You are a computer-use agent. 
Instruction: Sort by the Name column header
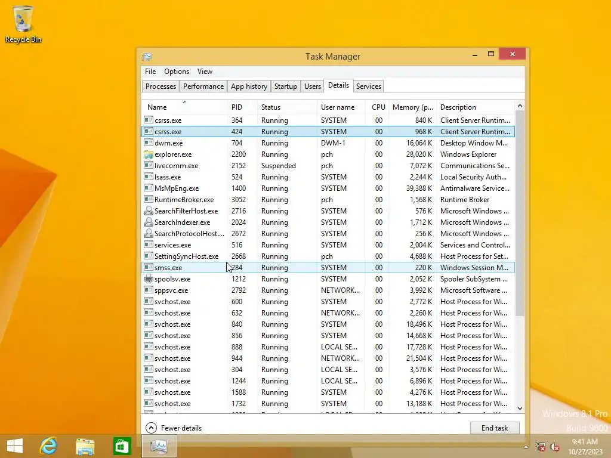(x=184, y=107)
